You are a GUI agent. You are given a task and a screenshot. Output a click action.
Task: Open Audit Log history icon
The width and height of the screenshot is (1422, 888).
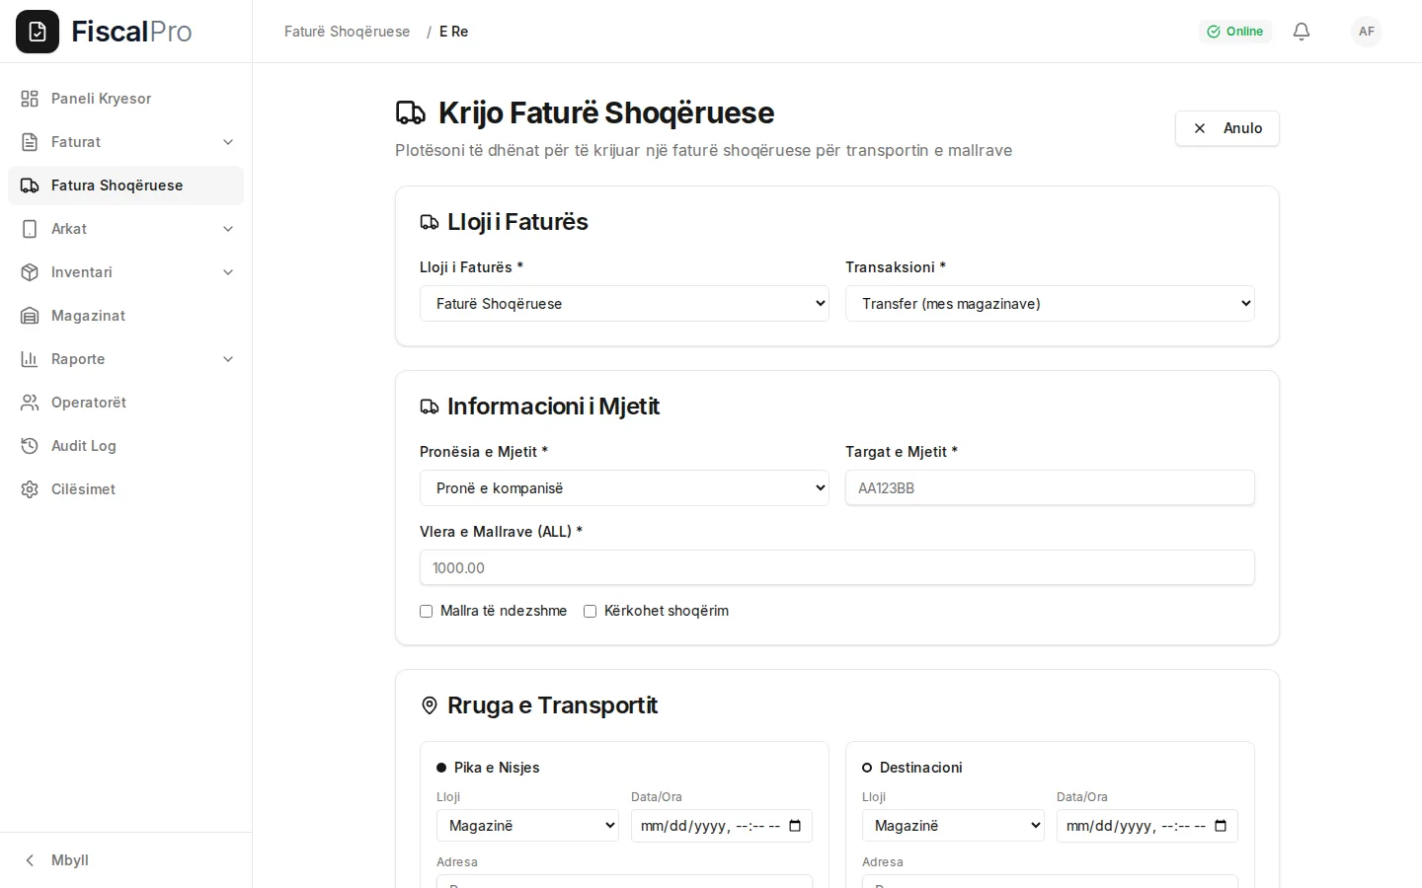(30, 446)
